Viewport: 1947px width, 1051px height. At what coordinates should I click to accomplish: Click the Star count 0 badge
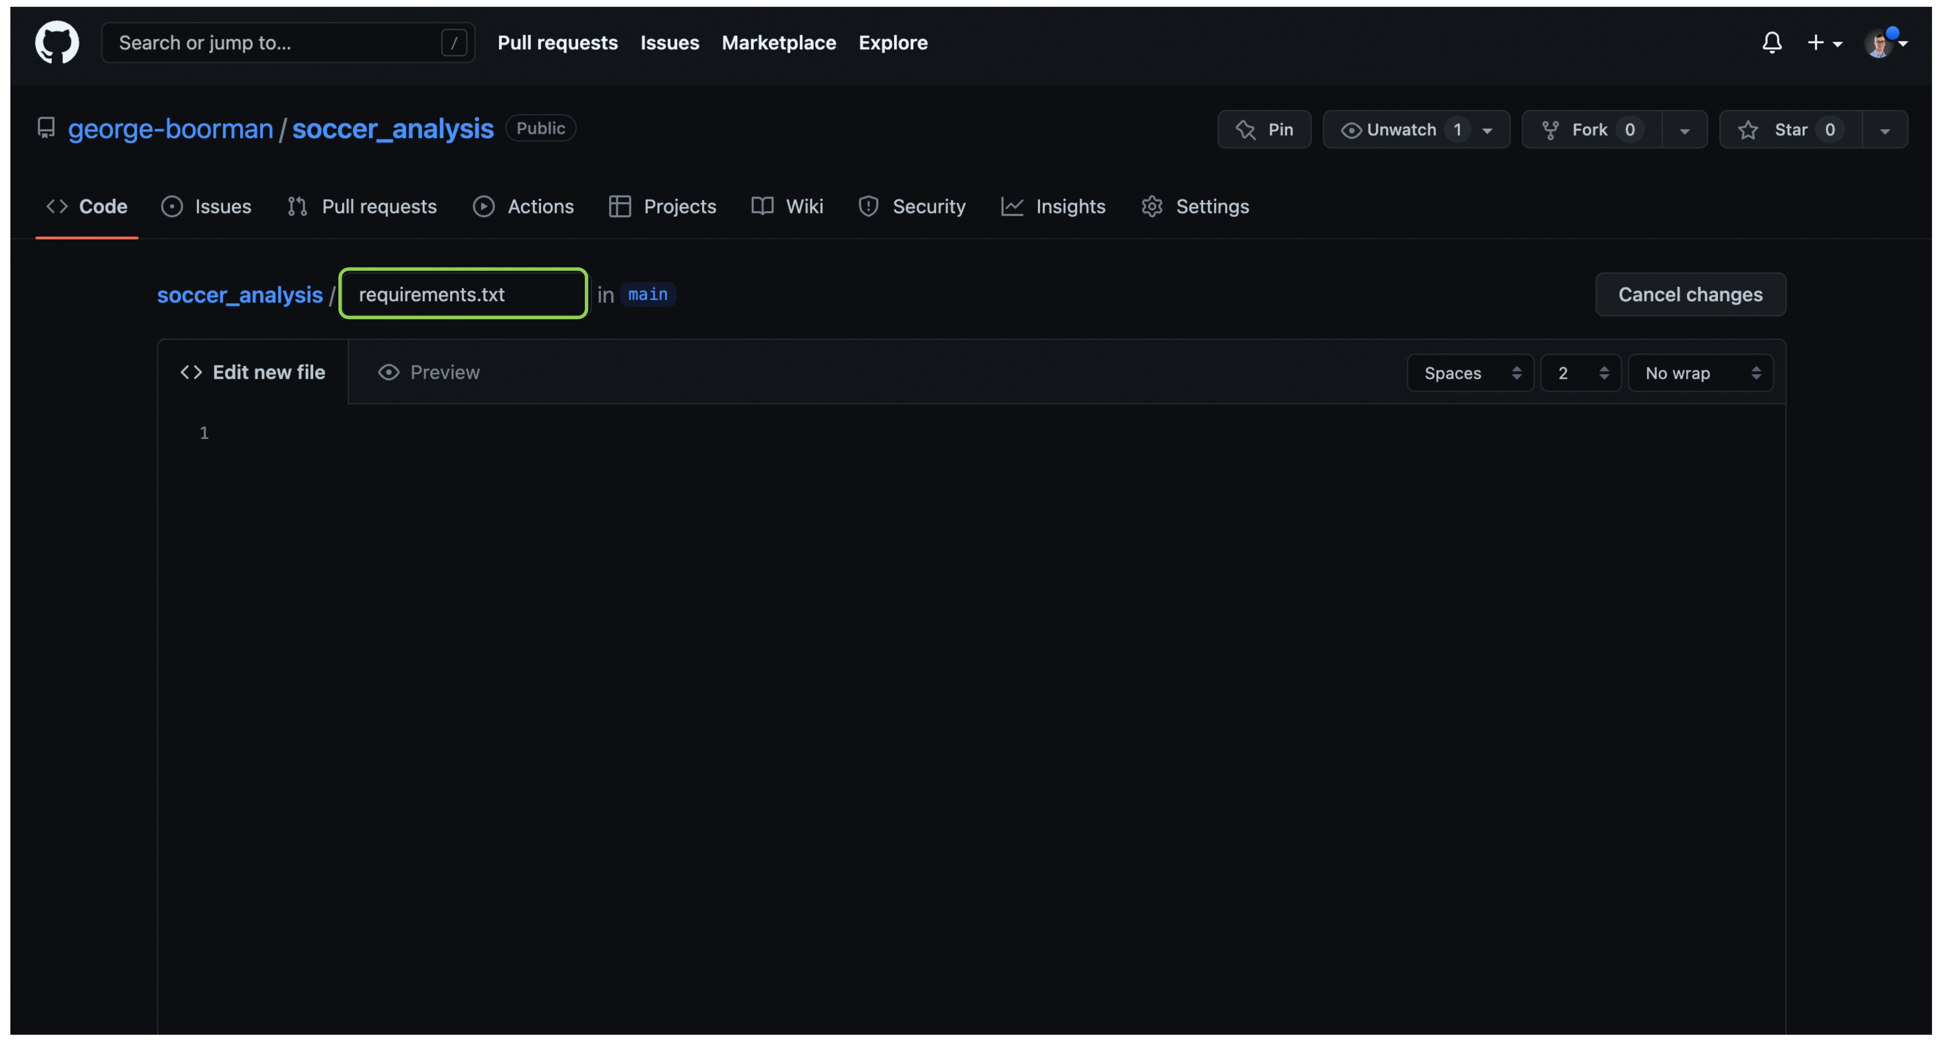[1829, 130]
